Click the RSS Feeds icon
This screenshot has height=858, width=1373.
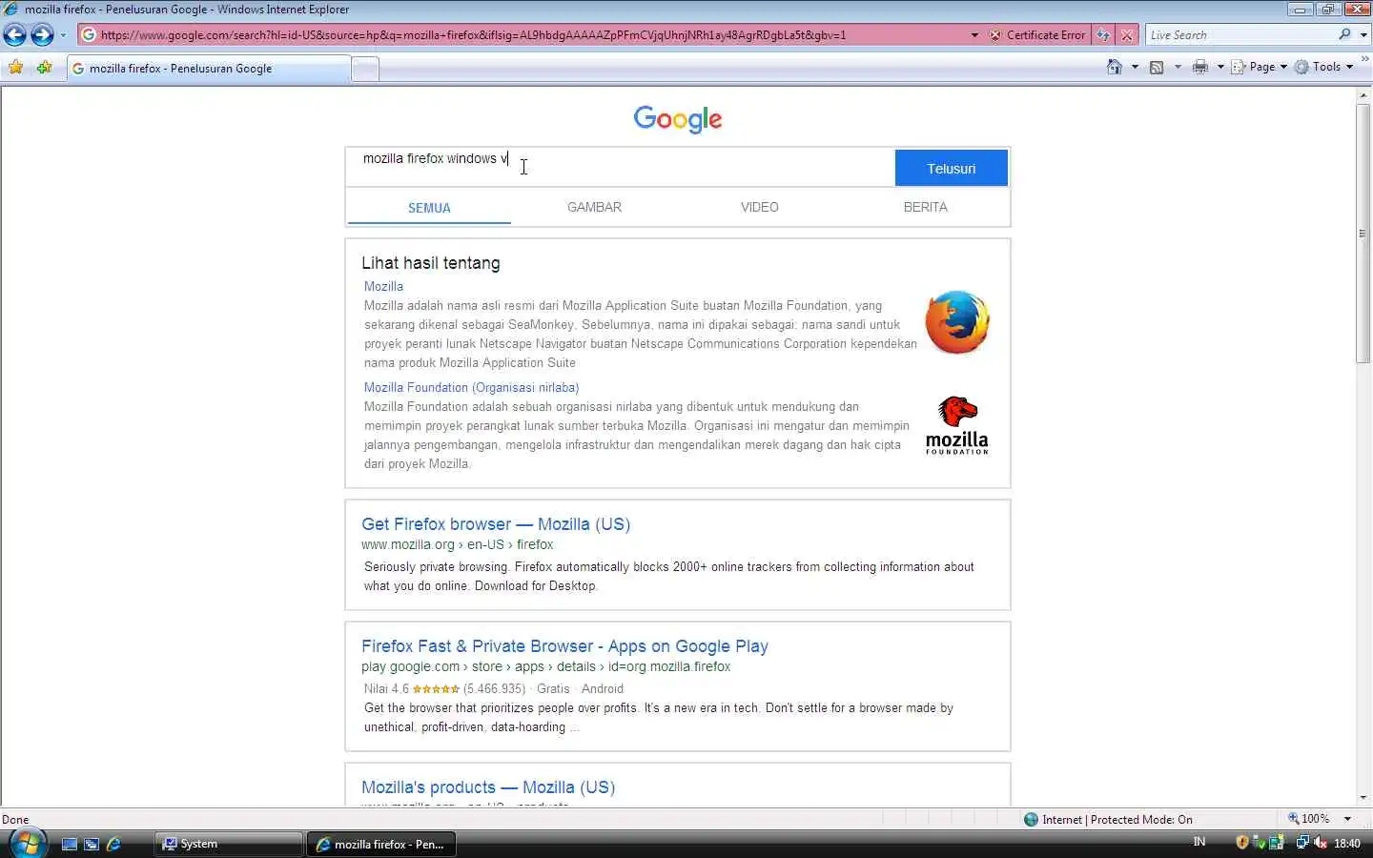1156,67
